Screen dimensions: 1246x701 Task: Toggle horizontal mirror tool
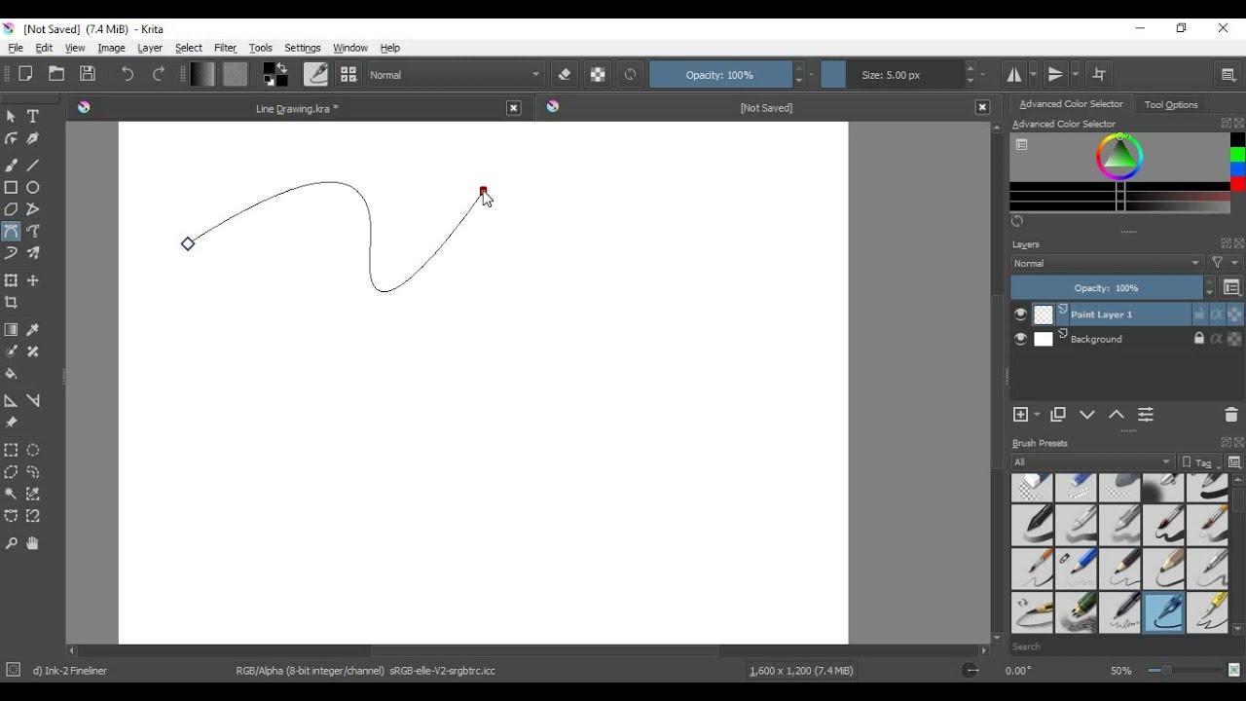1013,74
